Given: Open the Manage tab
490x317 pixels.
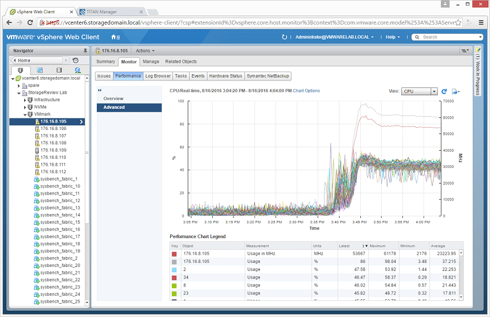Looking at the screenshot, I should 151,62.
